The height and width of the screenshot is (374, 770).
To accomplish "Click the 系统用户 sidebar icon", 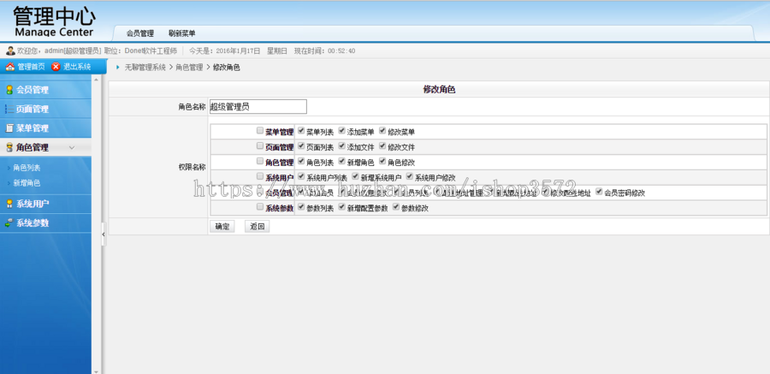I will 9,204.
